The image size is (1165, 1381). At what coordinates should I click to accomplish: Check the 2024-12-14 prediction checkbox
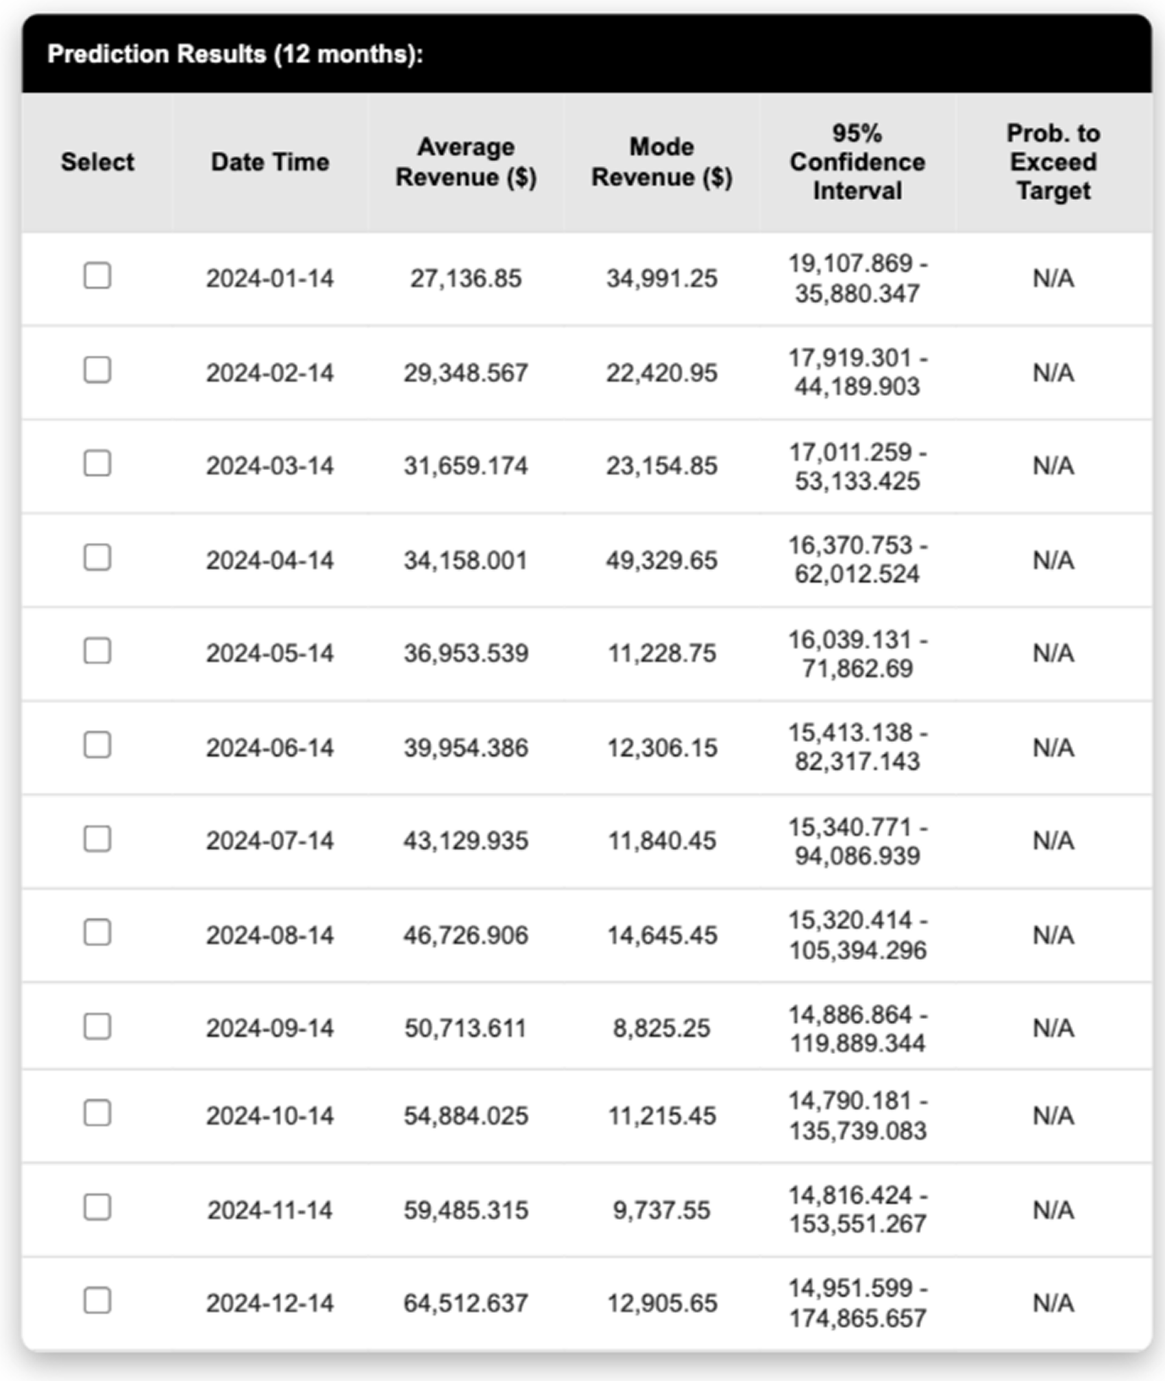pyautogui.click(x=97, y=1301)
